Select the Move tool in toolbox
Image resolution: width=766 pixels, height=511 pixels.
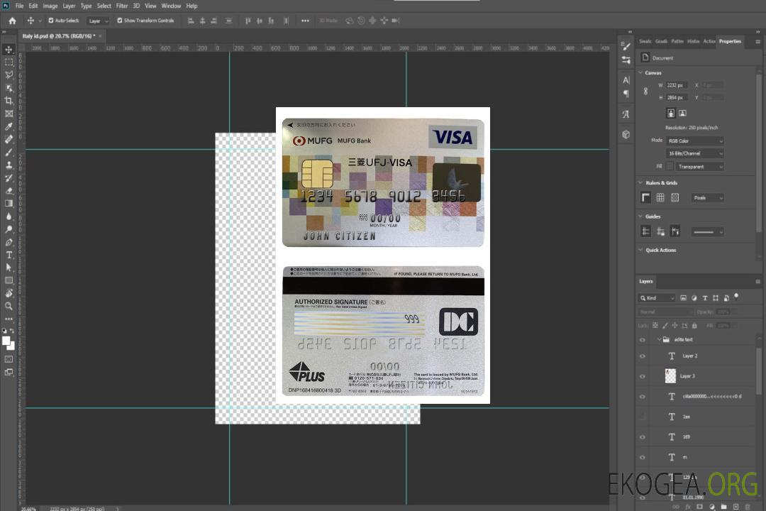tap(9, 50)
